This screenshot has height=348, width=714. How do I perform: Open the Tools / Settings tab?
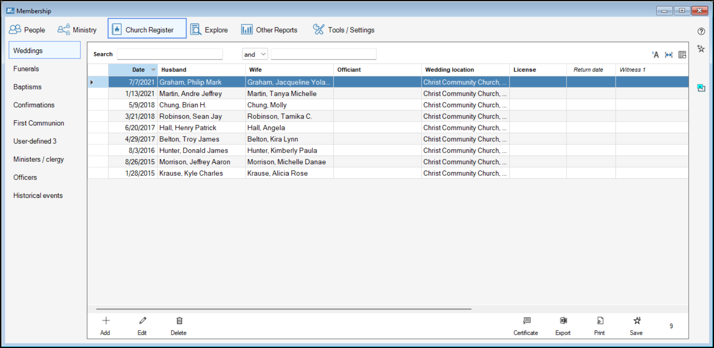tap(344, 30)
